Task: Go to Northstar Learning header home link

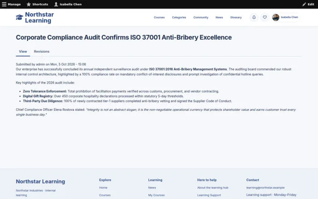Action: pyautogui.click(x=40, y=17)
